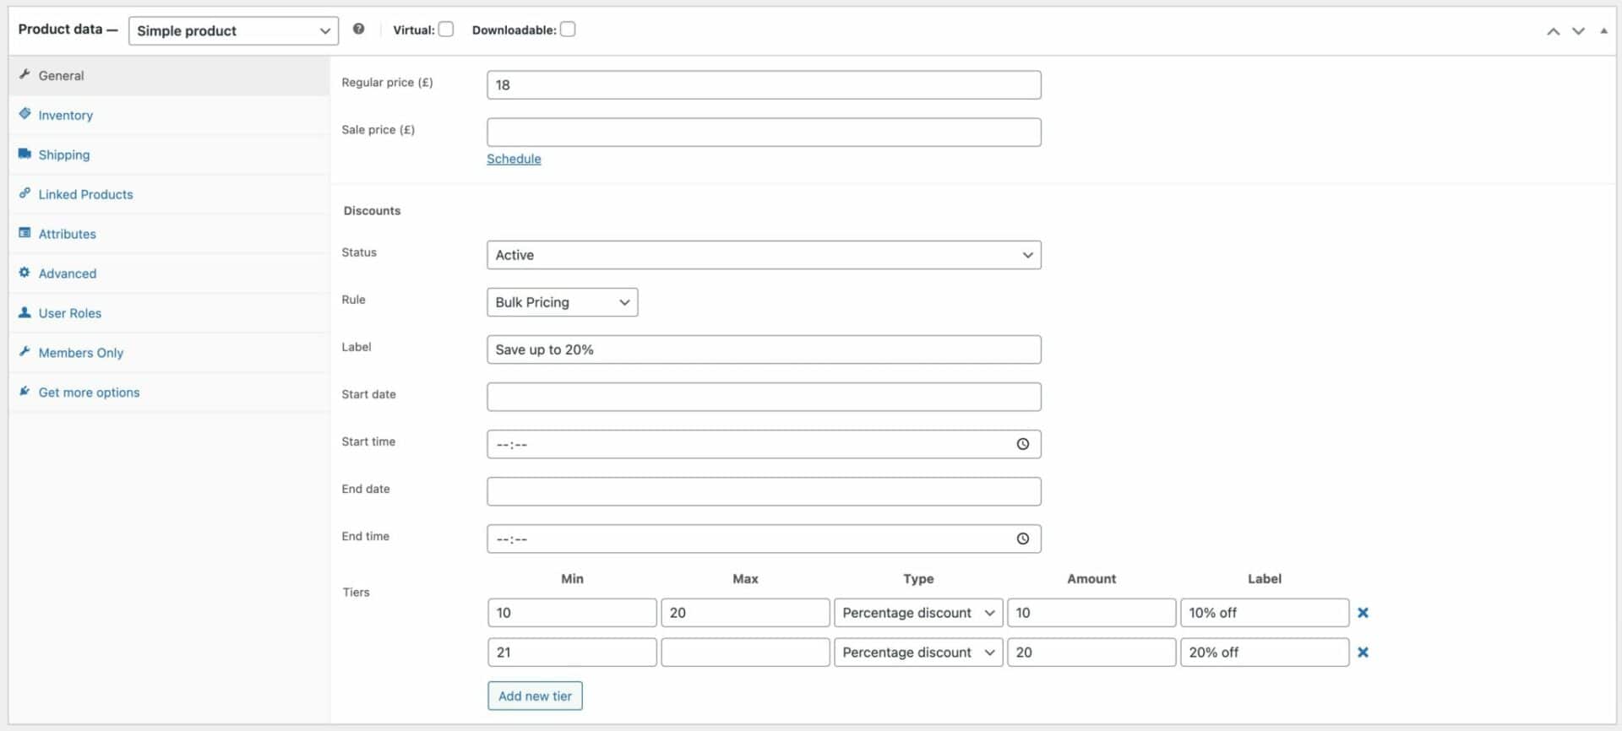
Task: Click the tier label field 10% off
Action: tap(1265, 613)
